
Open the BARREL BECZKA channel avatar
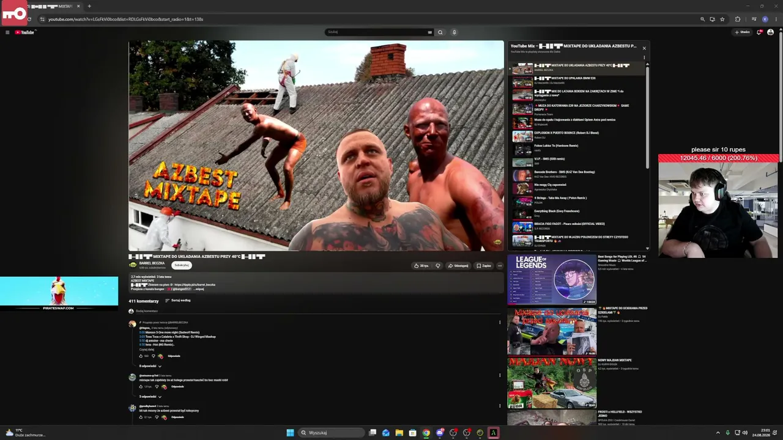[x=133, y=265]
